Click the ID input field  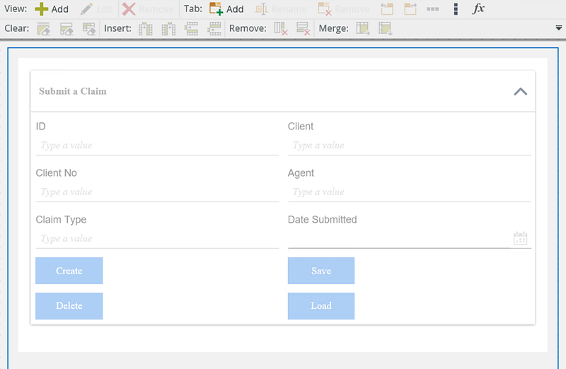tap(157, 146)
